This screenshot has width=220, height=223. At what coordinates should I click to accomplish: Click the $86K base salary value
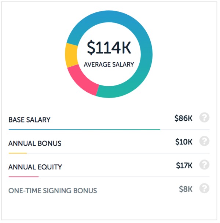[x=183, y=118]
